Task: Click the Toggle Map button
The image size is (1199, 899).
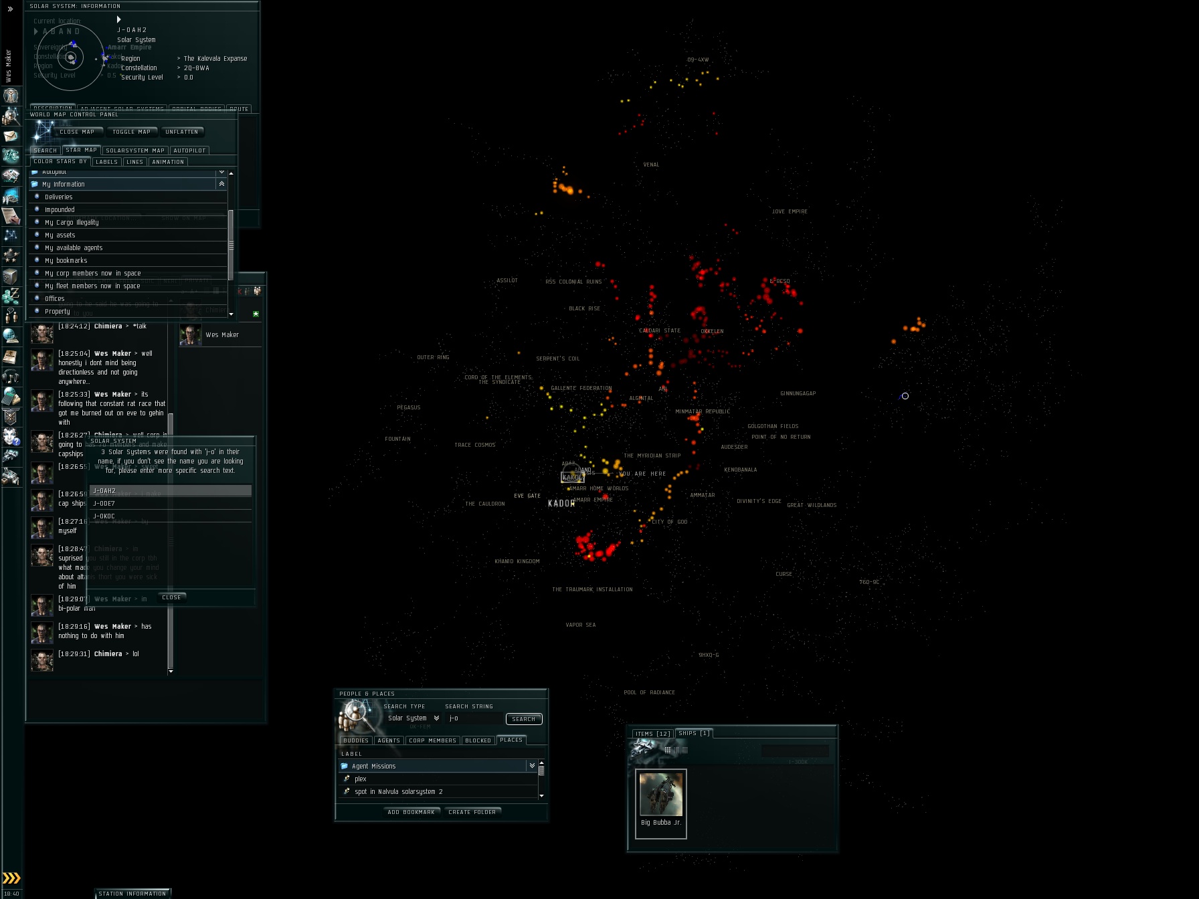Action: coord(132,132)
